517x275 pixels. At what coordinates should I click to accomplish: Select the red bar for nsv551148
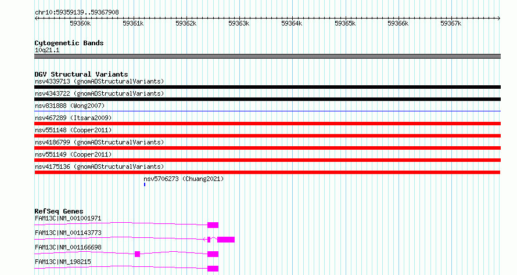(267, 136)
